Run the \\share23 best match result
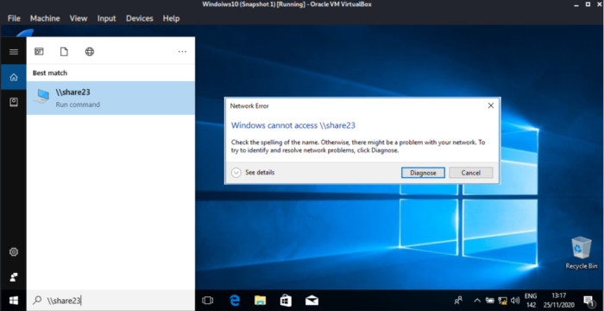 point(110,98)
